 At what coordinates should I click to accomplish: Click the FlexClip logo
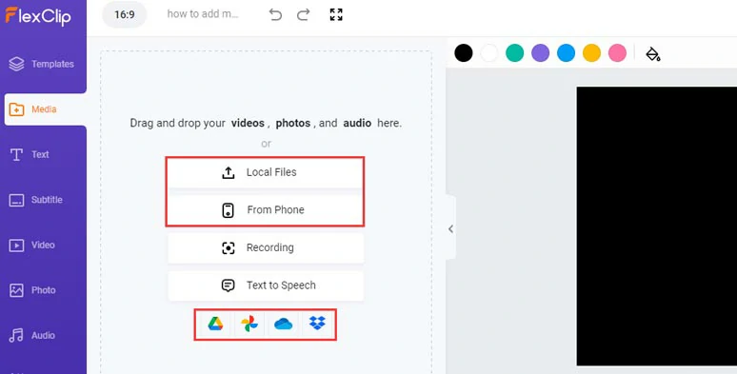pos(38,15)
